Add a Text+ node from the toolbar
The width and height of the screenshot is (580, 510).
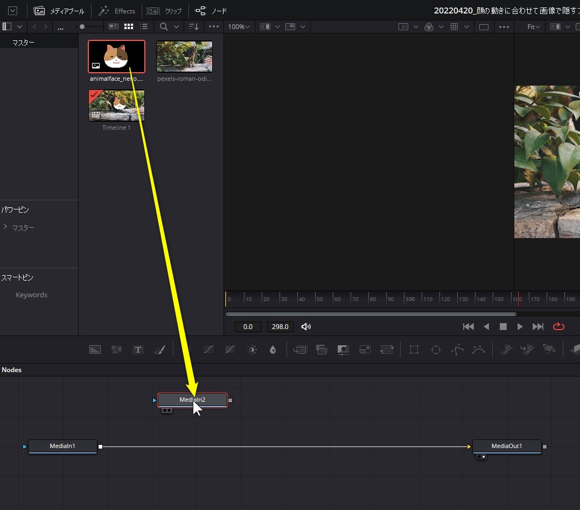click(x=138, y=350)
